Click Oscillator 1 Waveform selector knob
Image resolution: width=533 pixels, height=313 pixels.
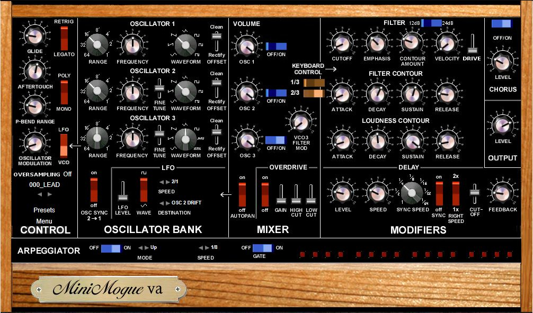[x=185, y=45]
